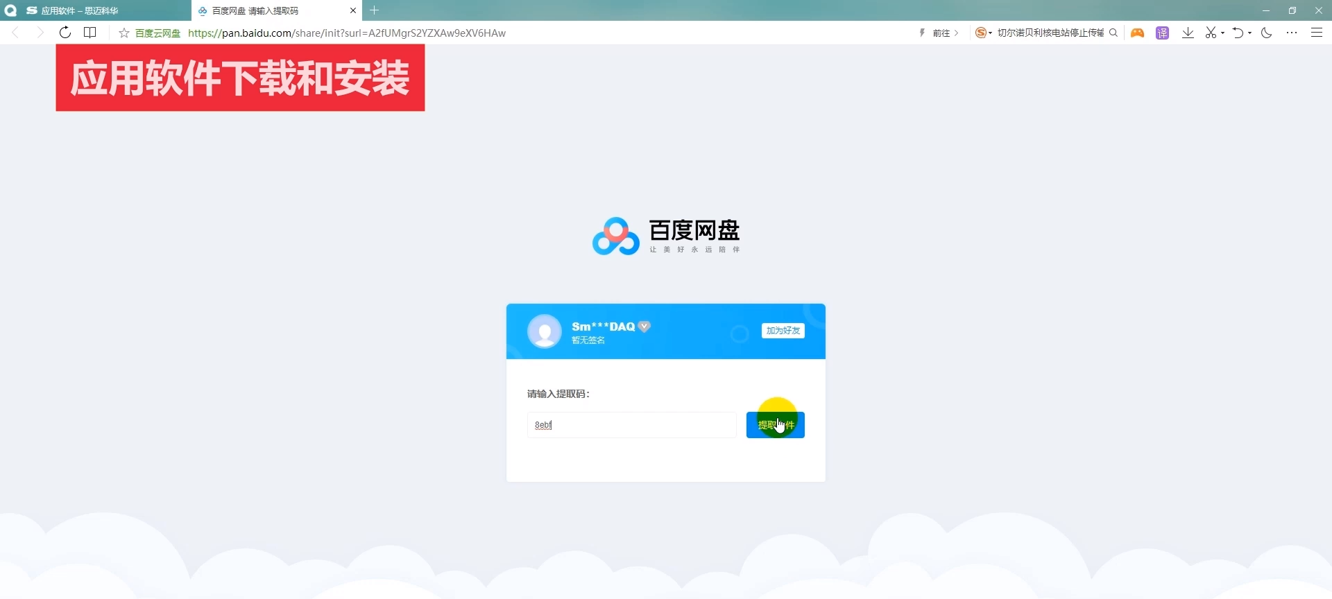Open reading mode book icon

89,33
